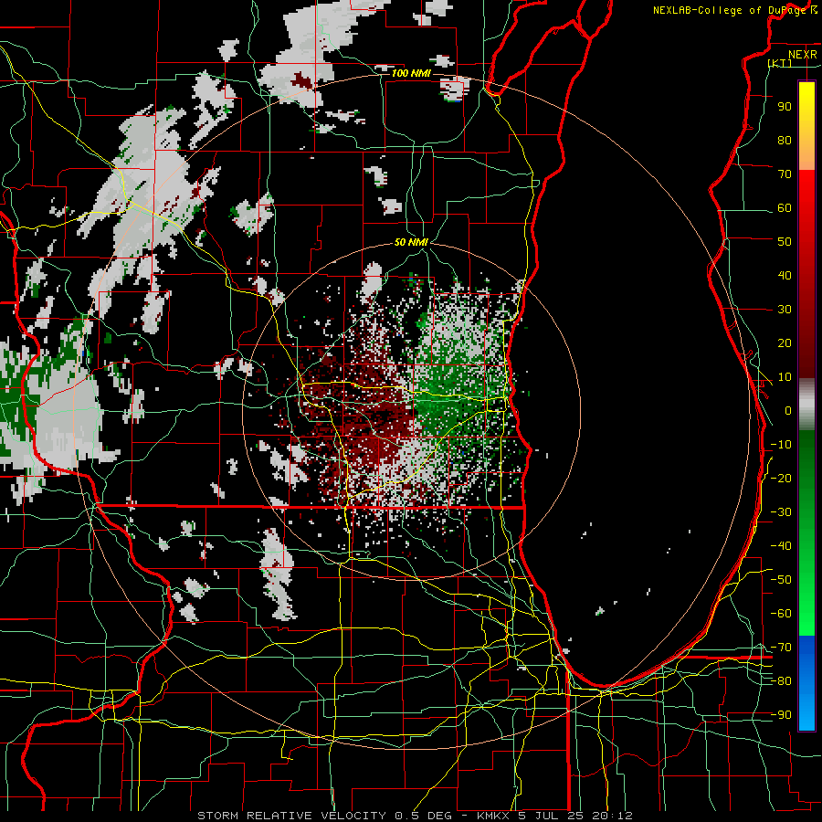
Task: Click the 40 value on the velocity scale
Action: [785, 275]
